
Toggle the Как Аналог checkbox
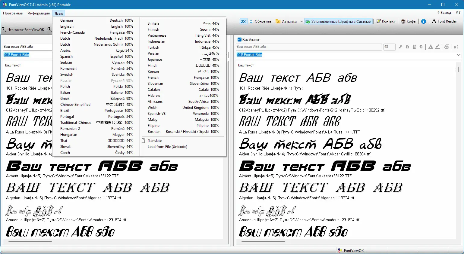(239, 40)
